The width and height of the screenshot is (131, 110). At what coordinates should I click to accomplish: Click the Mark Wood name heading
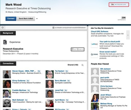[13, 4]
